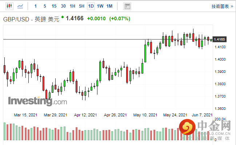Select the candlestick chart type icon
The width and height of the screenshot is (236, 145).
[9, 6]
